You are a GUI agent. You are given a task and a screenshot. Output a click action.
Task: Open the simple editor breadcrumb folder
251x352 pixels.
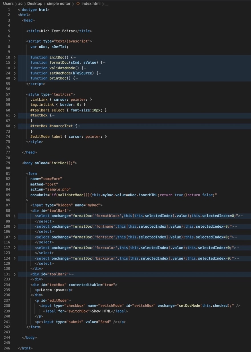click(x=59, y=4)
